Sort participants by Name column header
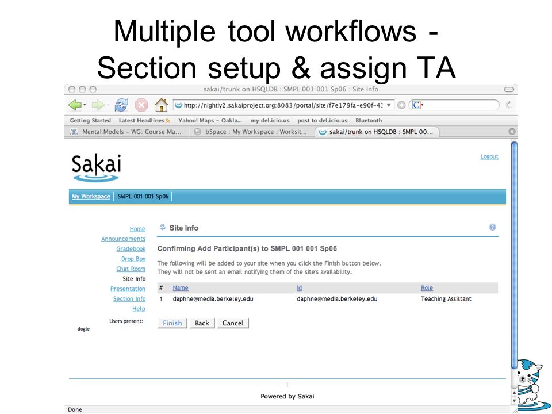 [x=180, y=288]
